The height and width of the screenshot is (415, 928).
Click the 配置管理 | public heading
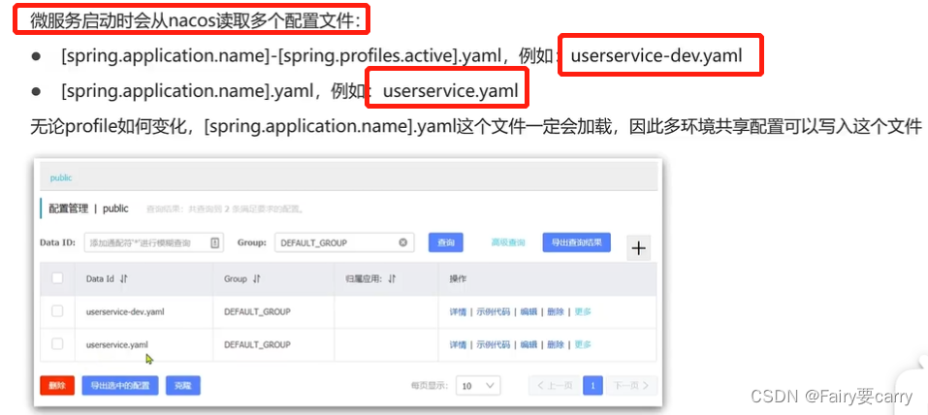click(x=89, y=209)
